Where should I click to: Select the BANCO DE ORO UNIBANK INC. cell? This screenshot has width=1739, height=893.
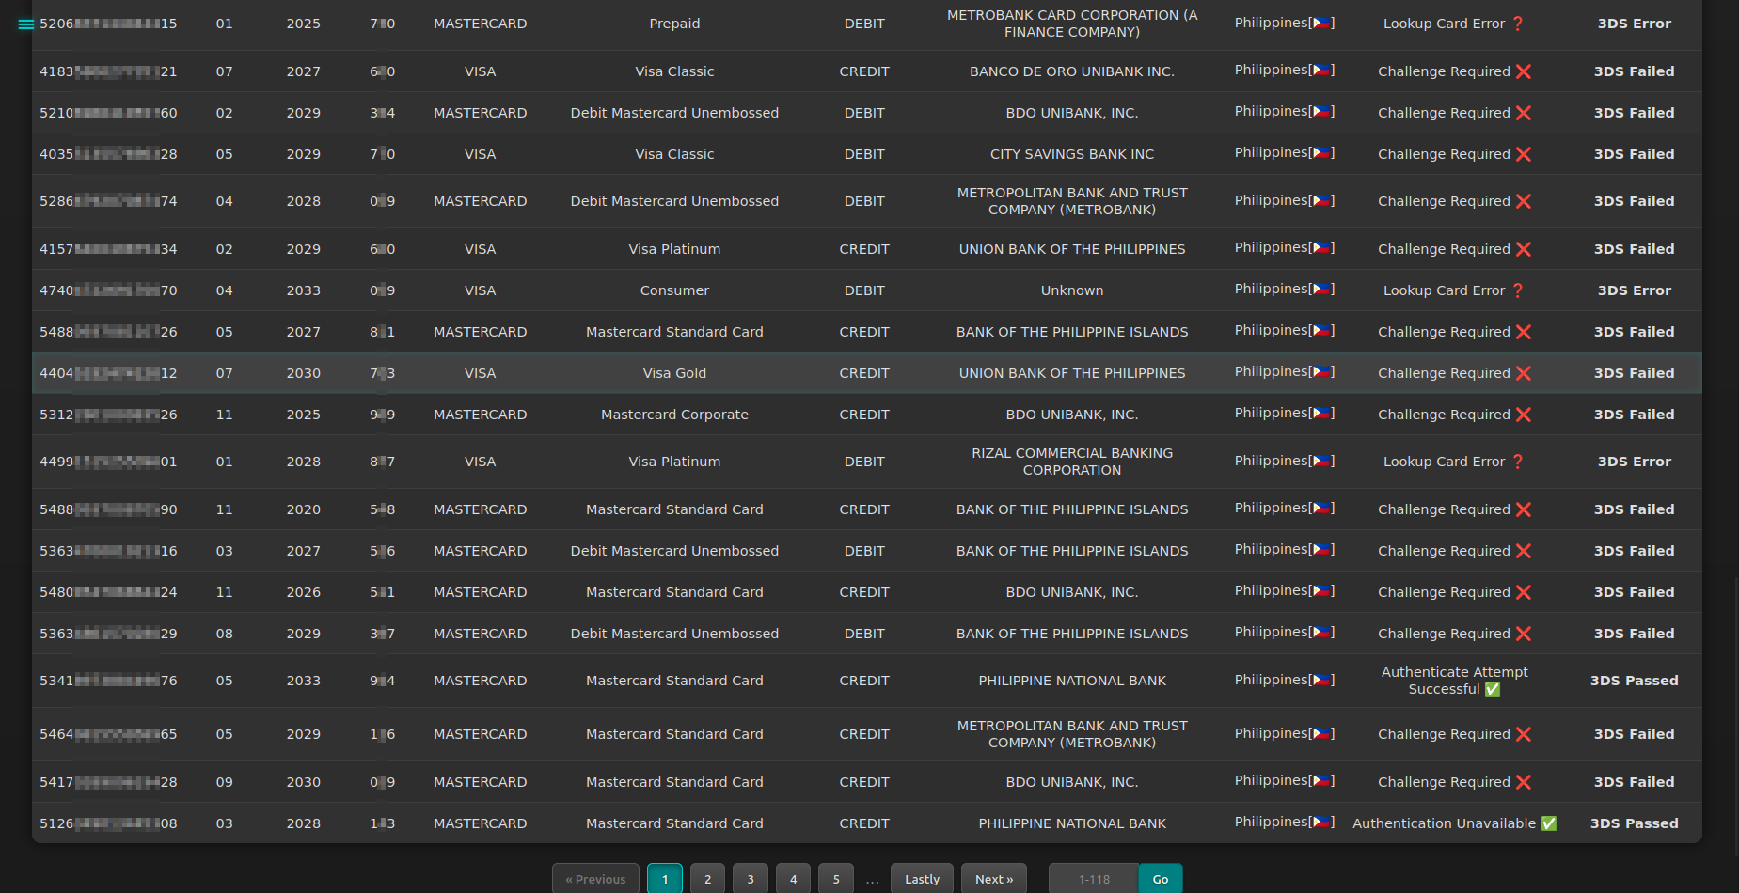(1072, 71)
